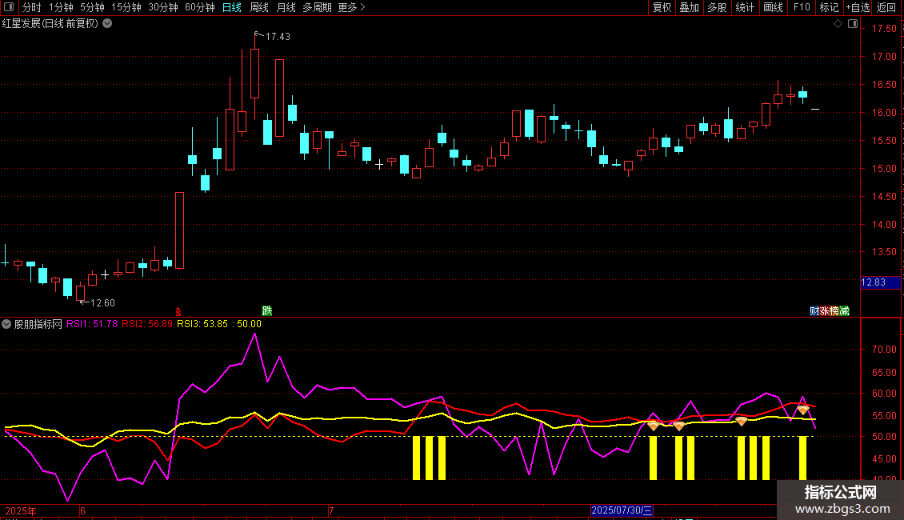Toggle the left sidebar panel icon
Screen dimensions: 904x520
(x=9, y=7)
